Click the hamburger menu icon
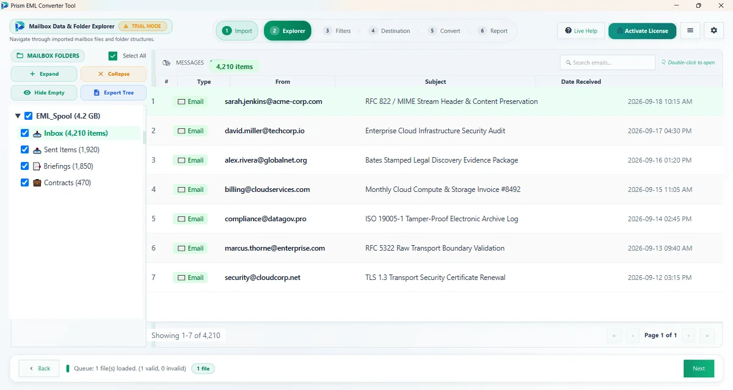This screenshot has width=733, height=390. tap(690, 31)
